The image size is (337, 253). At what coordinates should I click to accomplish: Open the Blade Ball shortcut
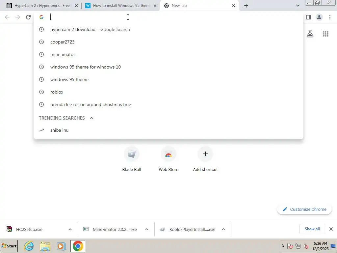pyautogui.click(x=132, y=159)
